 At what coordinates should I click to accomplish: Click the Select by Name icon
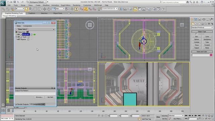(31, 9)
